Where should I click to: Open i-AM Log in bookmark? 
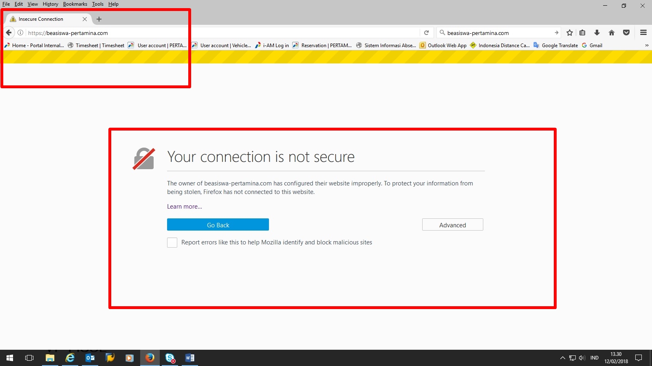[x=272, y=46]
